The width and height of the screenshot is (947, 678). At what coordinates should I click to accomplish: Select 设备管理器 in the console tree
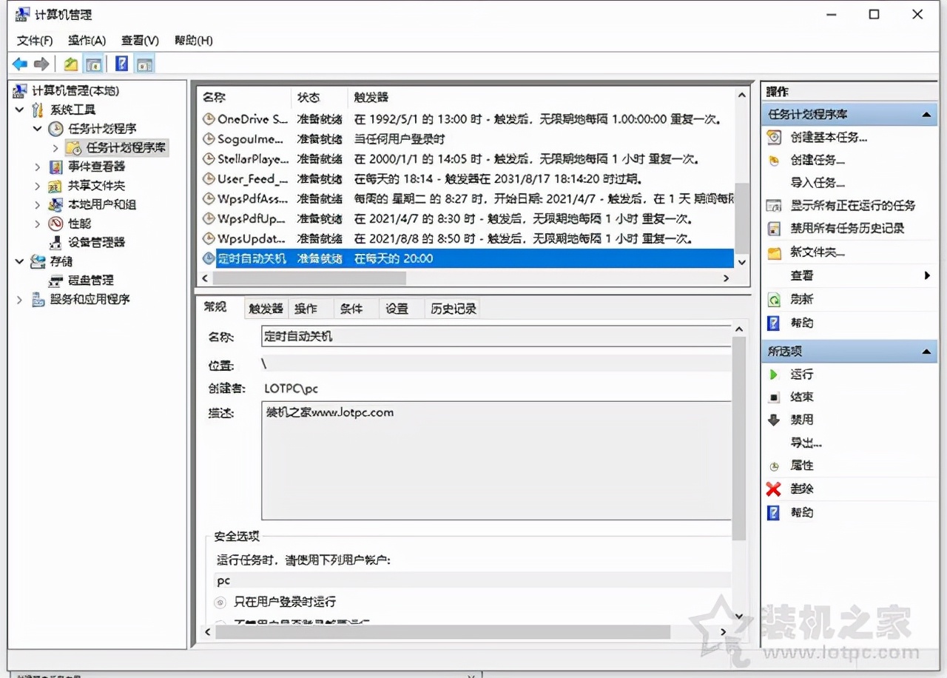coord(97,242)
